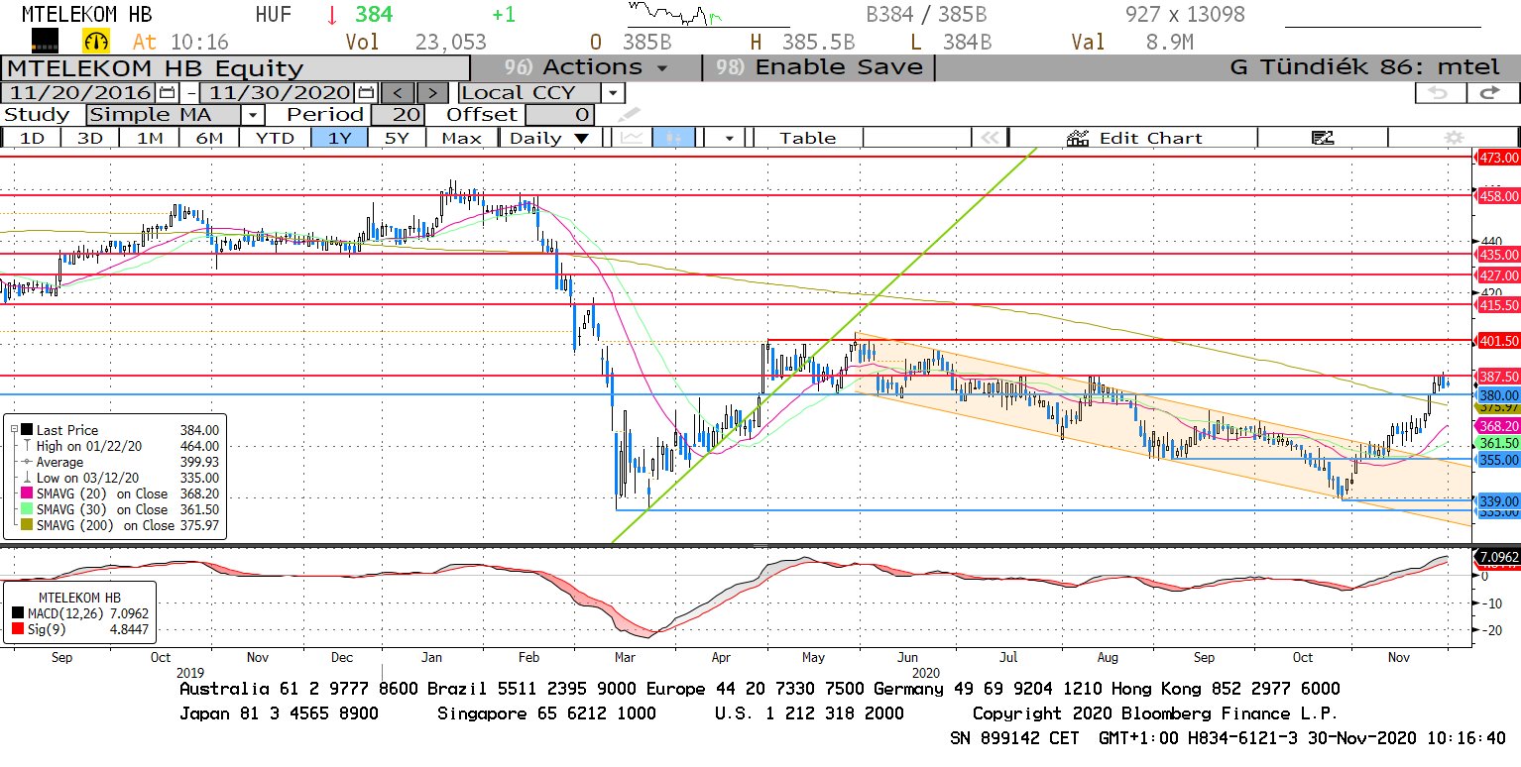Click the G Tündiék 86: mtel title

(x=1364, y=67)
